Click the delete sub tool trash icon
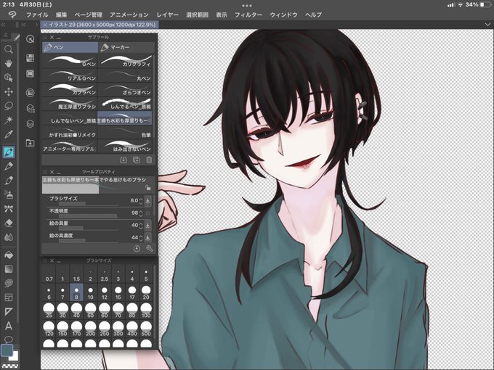The height and width of the screenshot is (370, 494). point(149,160)
